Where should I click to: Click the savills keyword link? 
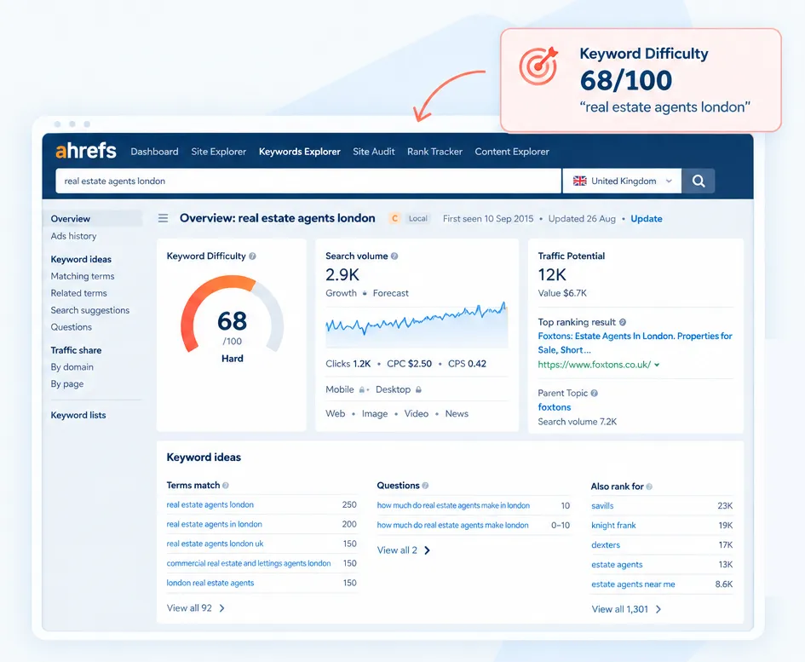coord(602,506)
